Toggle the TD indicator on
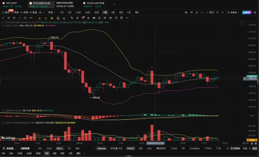The width and height of the screenshot is (259, 157). (x=69, y=148)
